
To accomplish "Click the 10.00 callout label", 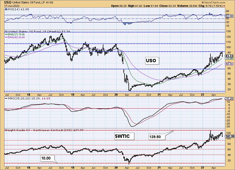I will click(x=48, y=158).
